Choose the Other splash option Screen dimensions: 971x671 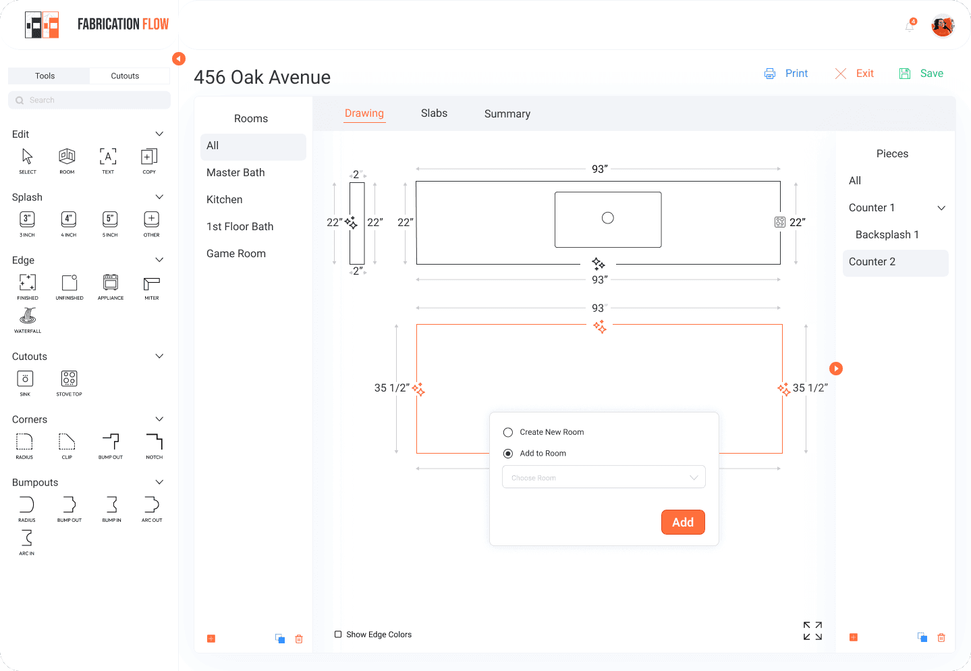[x=151, y=223]
